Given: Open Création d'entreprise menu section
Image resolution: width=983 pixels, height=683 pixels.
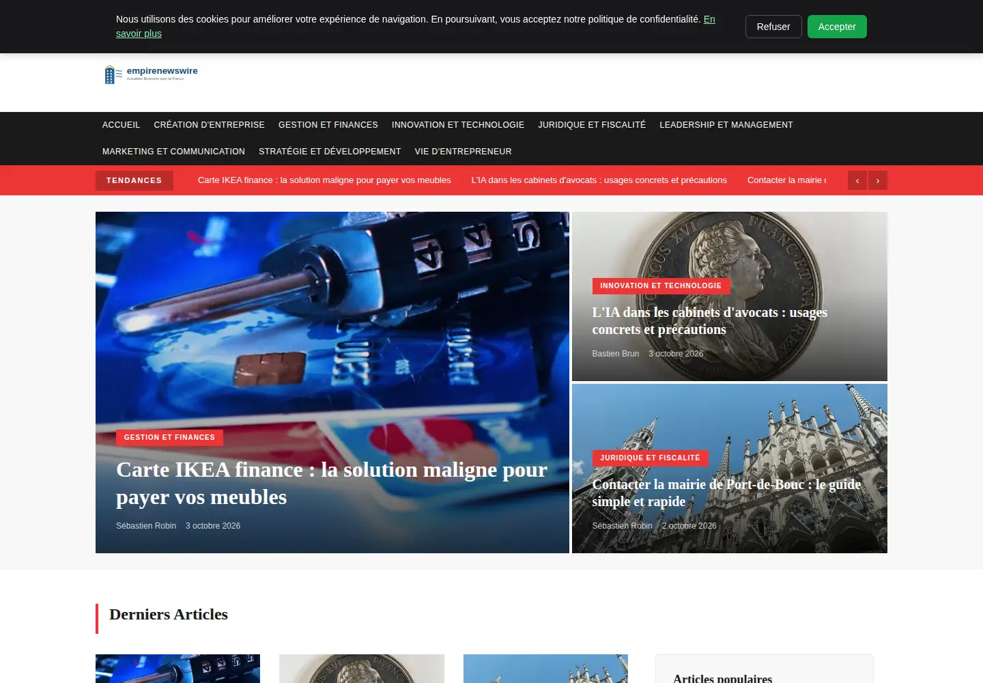Looking at the screenshot, I should [x=209, y=125].
